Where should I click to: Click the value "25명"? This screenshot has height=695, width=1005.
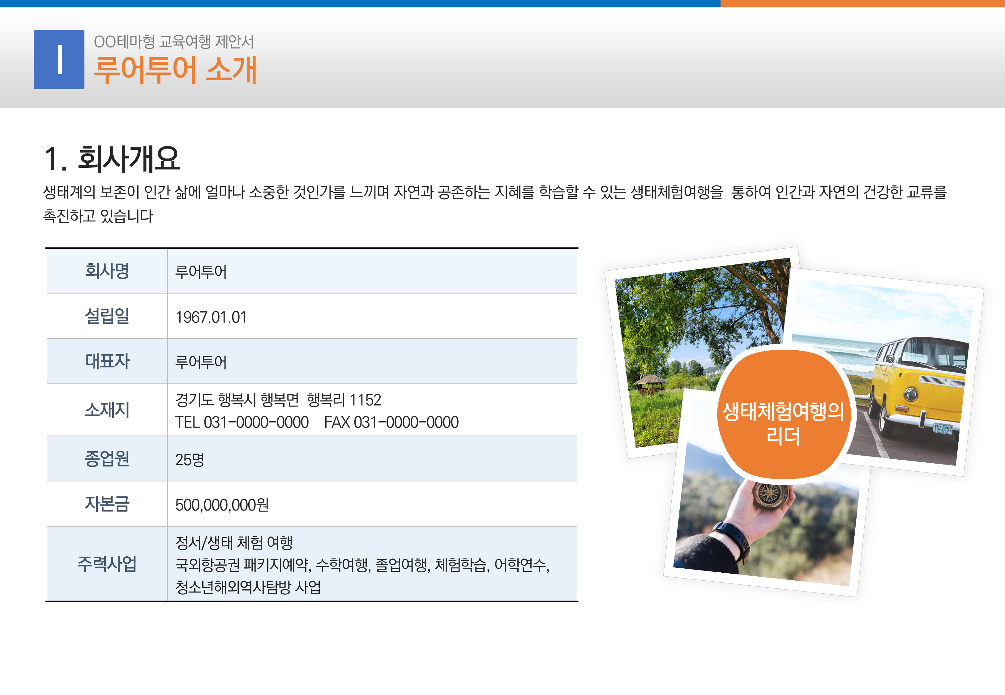tap(190, 460)
